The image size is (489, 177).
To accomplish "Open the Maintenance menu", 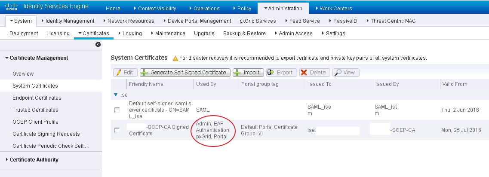I will pyautogui.click(x=168, y=34).
